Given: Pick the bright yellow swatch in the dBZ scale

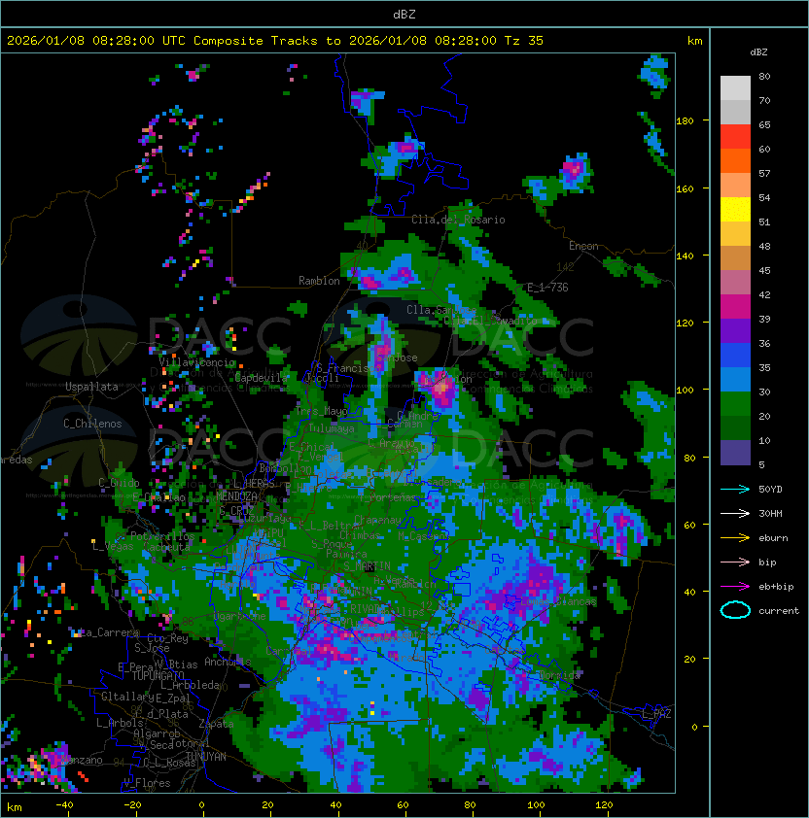Looking at the screenshot, I should click(735, 210).
